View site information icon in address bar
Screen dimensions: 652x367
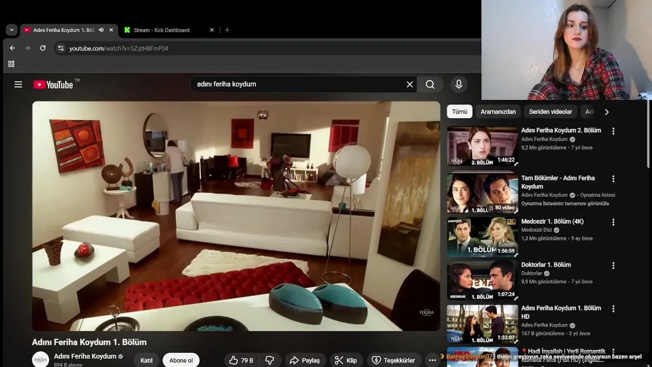click(61, 48)
